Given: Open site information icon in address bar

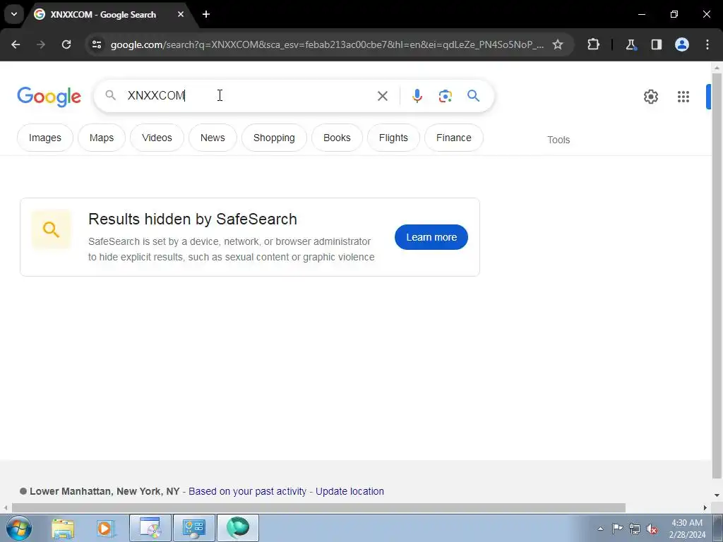Looking at the screenshot, I should click(96, 44).
